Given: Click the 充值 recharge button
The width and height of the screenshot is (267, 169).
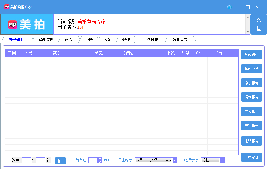Looking at the screenshot, I should point(258,24).
